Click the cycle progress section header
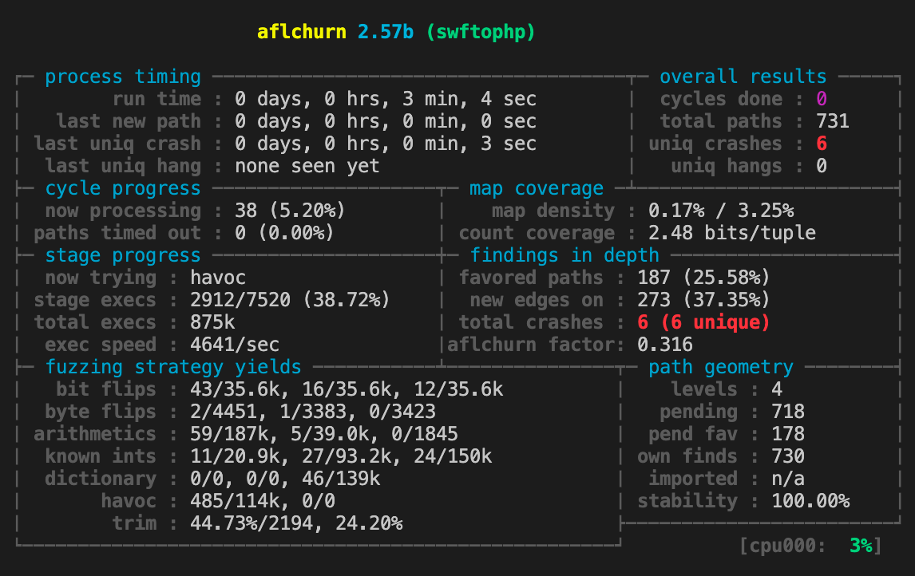This screenshot has height=576, width=915. click(x=122, y=188)
